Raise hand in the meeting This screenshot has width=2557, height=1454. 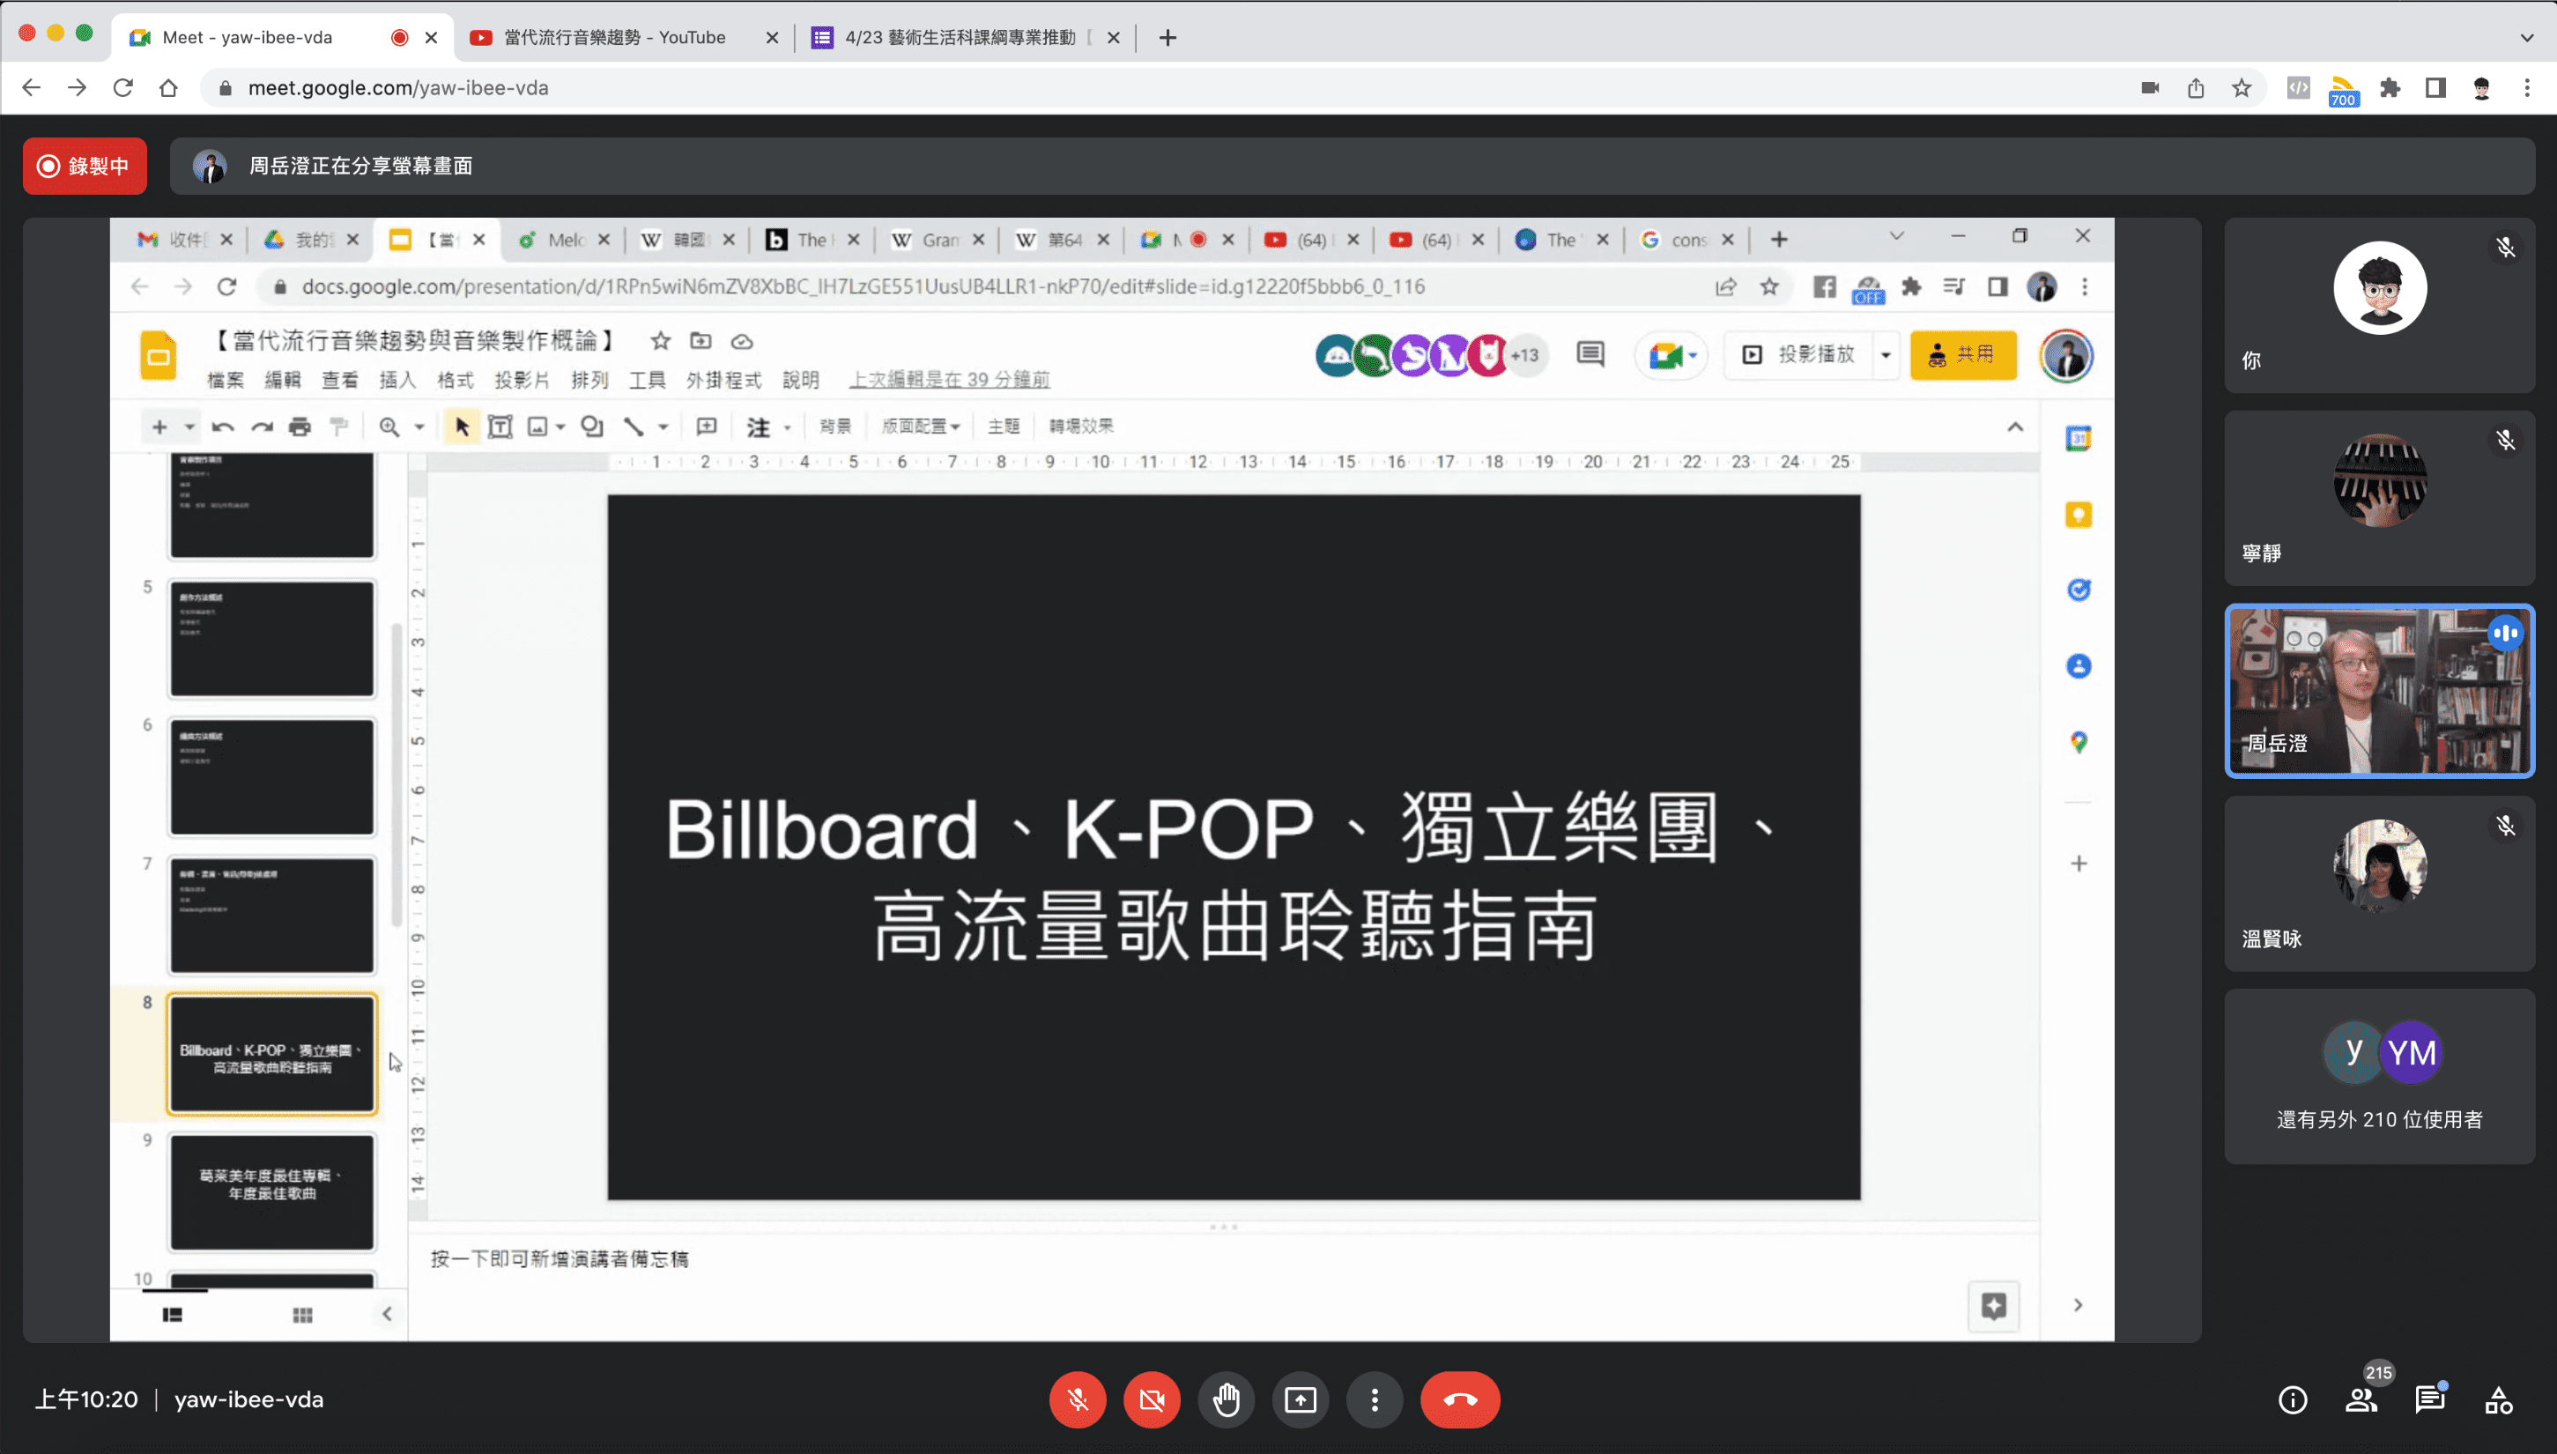tap(1227, 1400)
